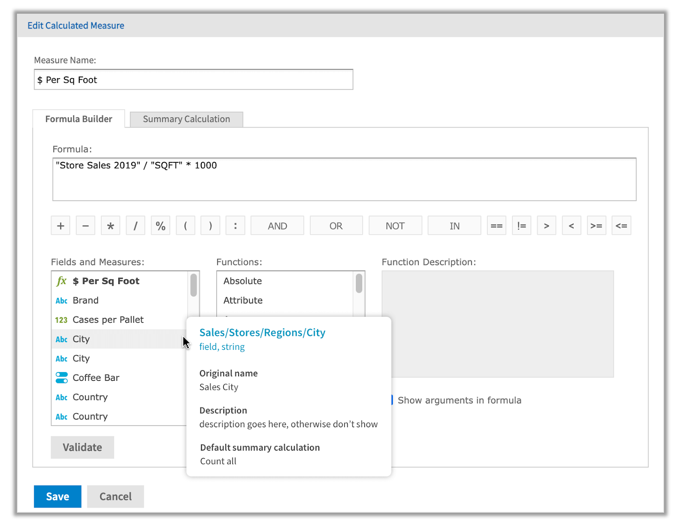This screenshot has height=528, width=681.
Task: Insert the equals comparison operator
Action: point(497,226)
